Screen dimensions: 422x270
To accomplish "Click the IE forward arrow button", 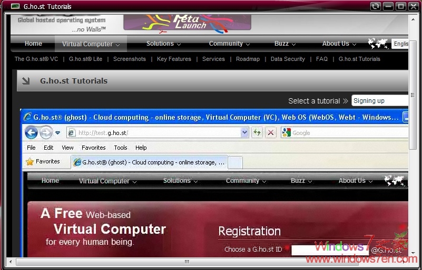I will (x=46, y=133).
